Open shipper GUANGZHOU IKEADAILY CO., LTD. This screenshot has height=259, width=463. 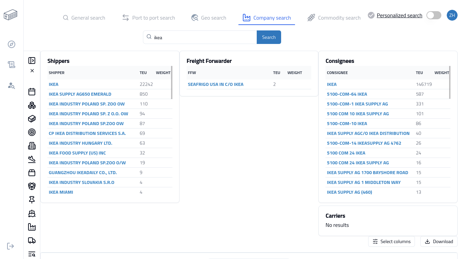point(83,172)
